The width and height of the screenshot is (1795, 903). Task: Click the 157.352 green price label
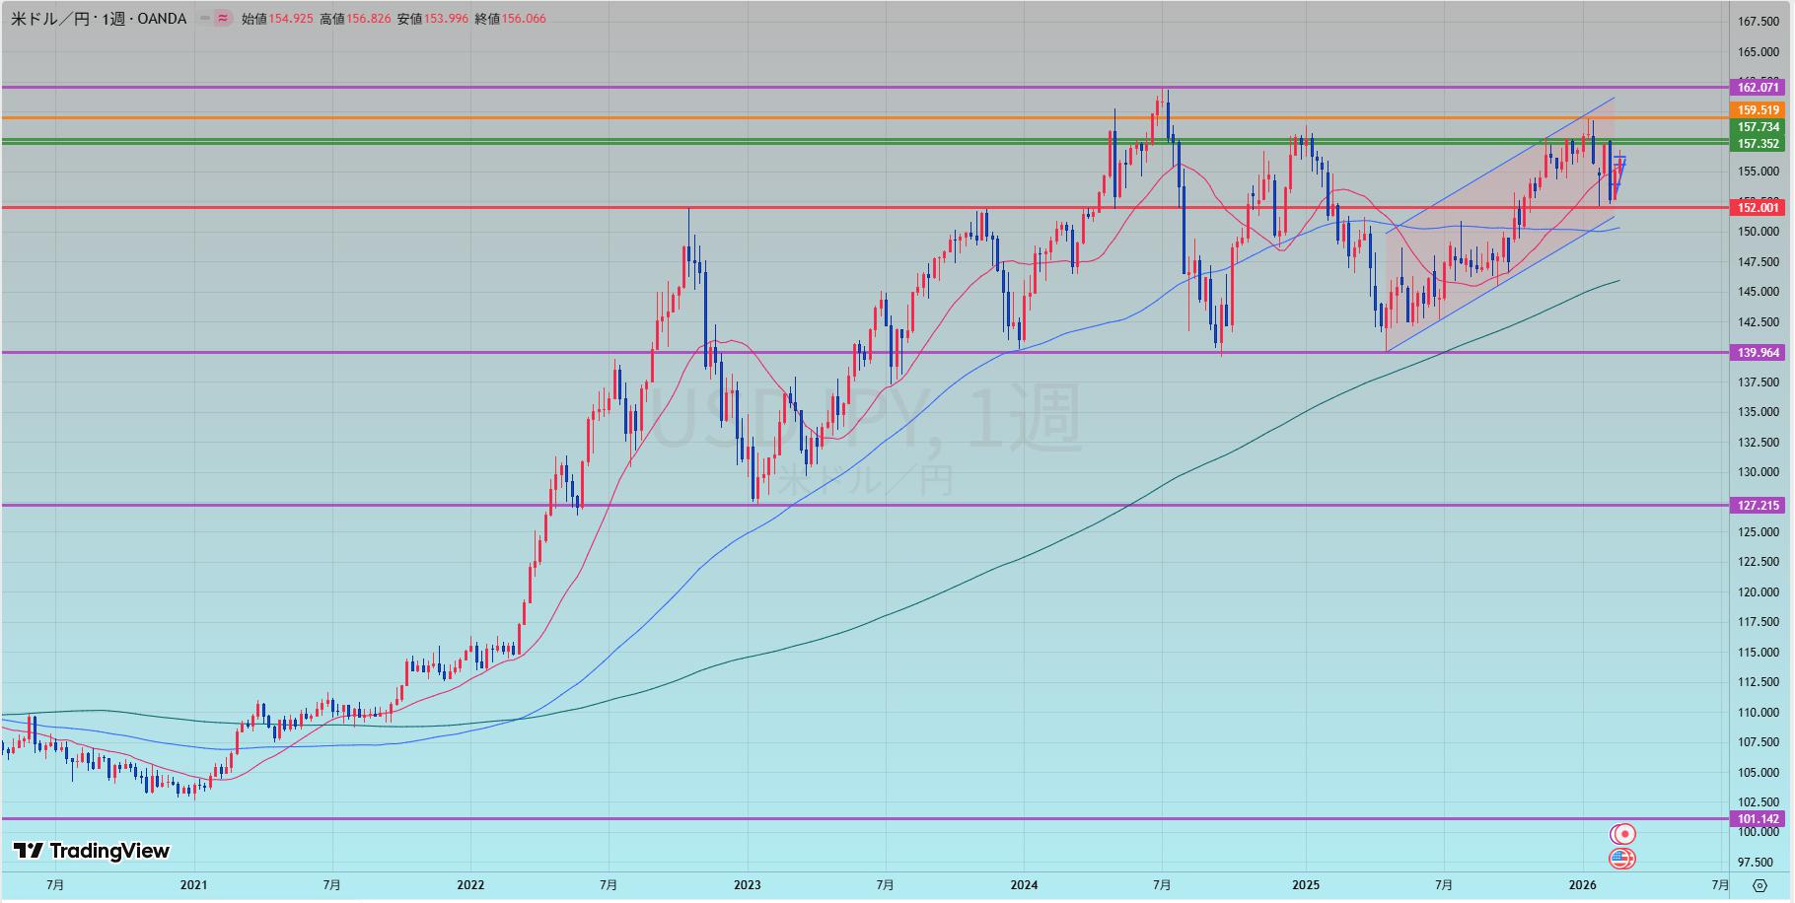tap(1759, 144)
